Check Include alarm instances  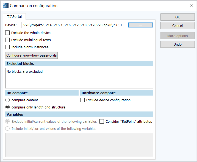7,47
